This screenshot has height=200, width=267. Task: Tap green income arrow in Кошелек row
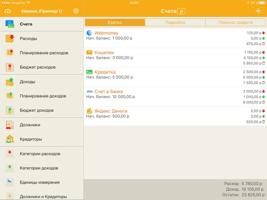[x=263, y=58]
